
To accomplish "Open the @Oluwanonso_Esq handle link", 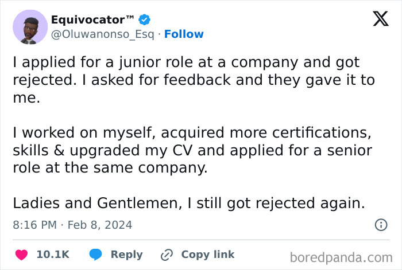I will pos(103,34).
